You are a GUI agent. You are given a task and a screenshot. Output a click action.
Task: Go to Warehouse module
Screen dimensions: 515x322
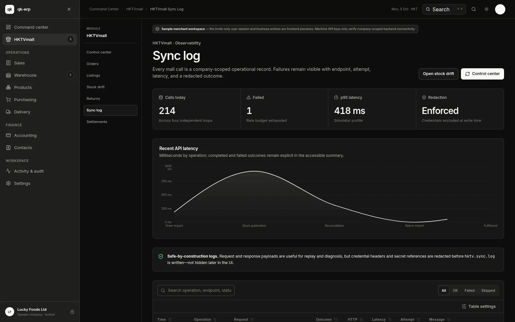40,75
